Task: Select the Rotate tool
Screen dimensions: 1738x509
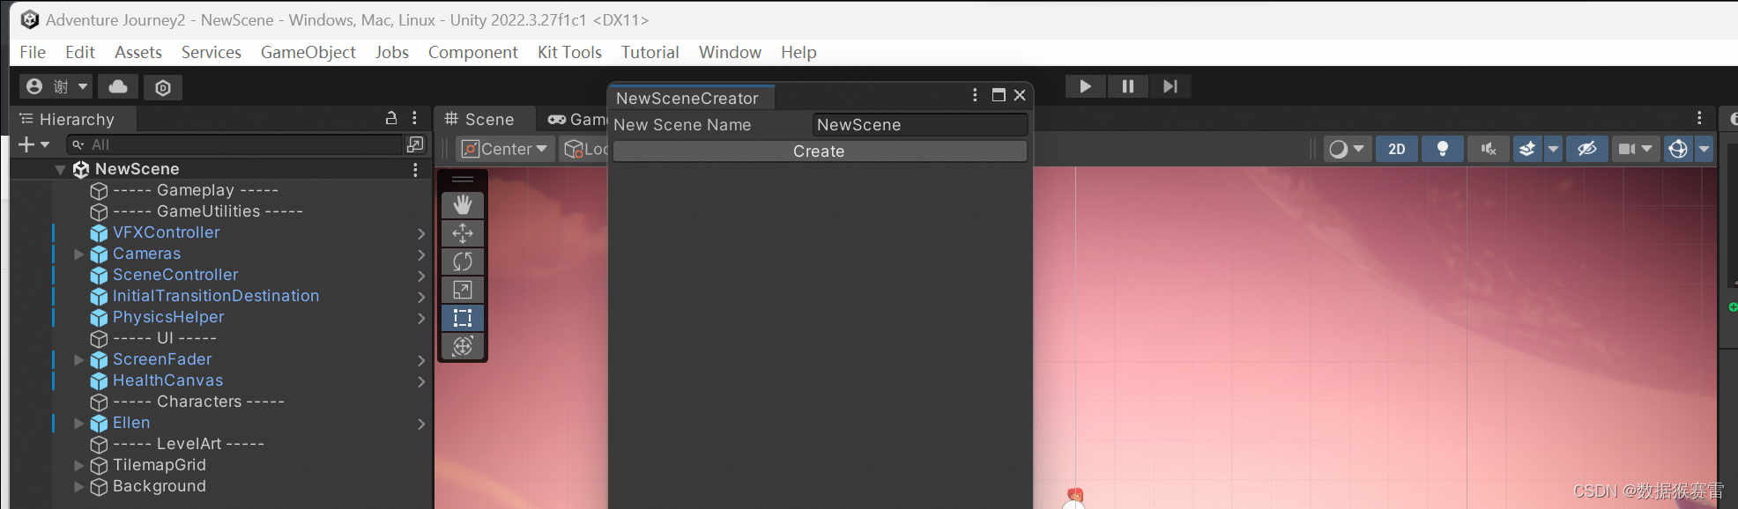Action: (463, 262)
